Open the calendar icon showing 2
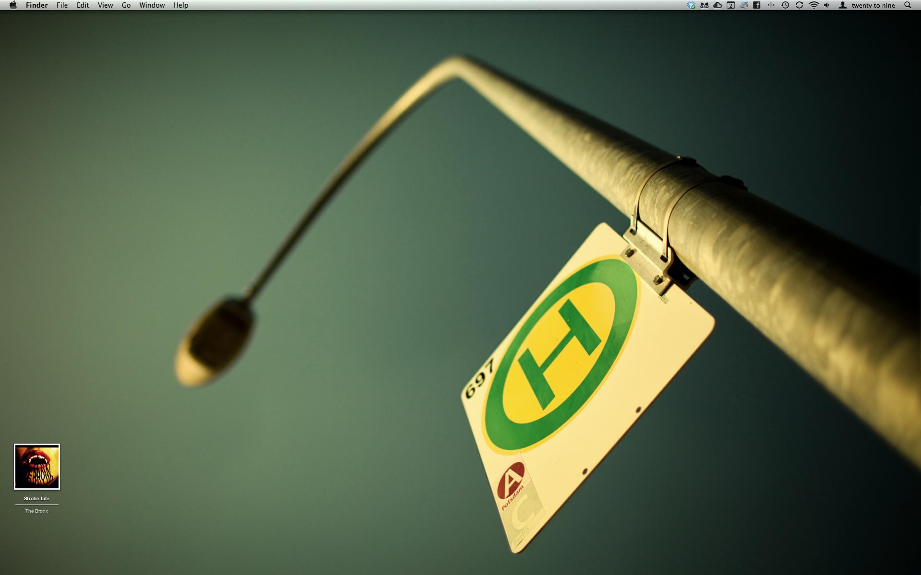Screen dimensions: 921x575 click(730, 5)
